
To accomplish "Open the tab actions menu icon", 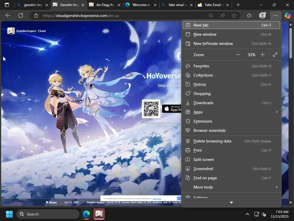I will pyautogui.click(x=7, y=5).
